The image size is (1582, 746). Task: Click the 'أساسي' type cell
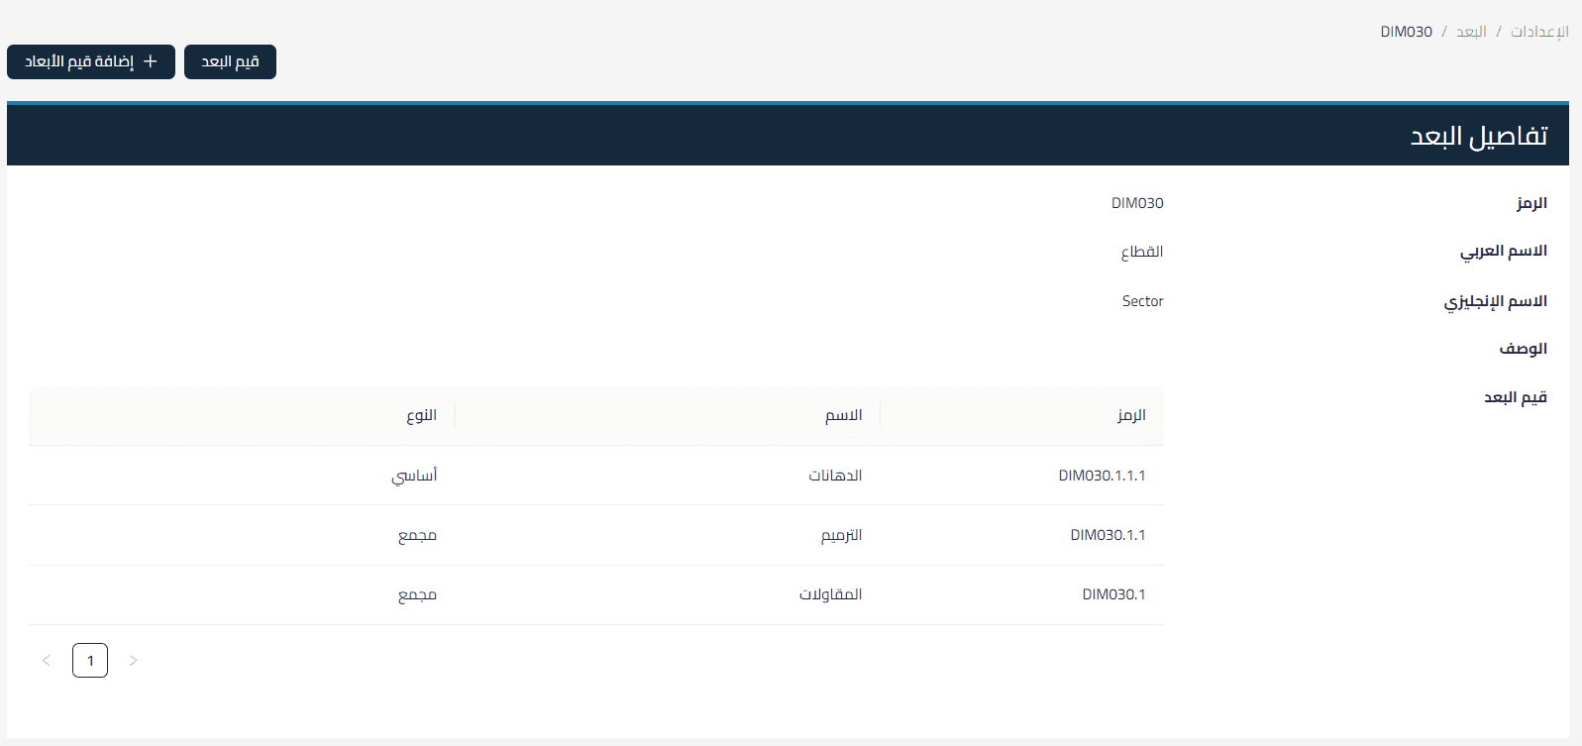(414, 476)
